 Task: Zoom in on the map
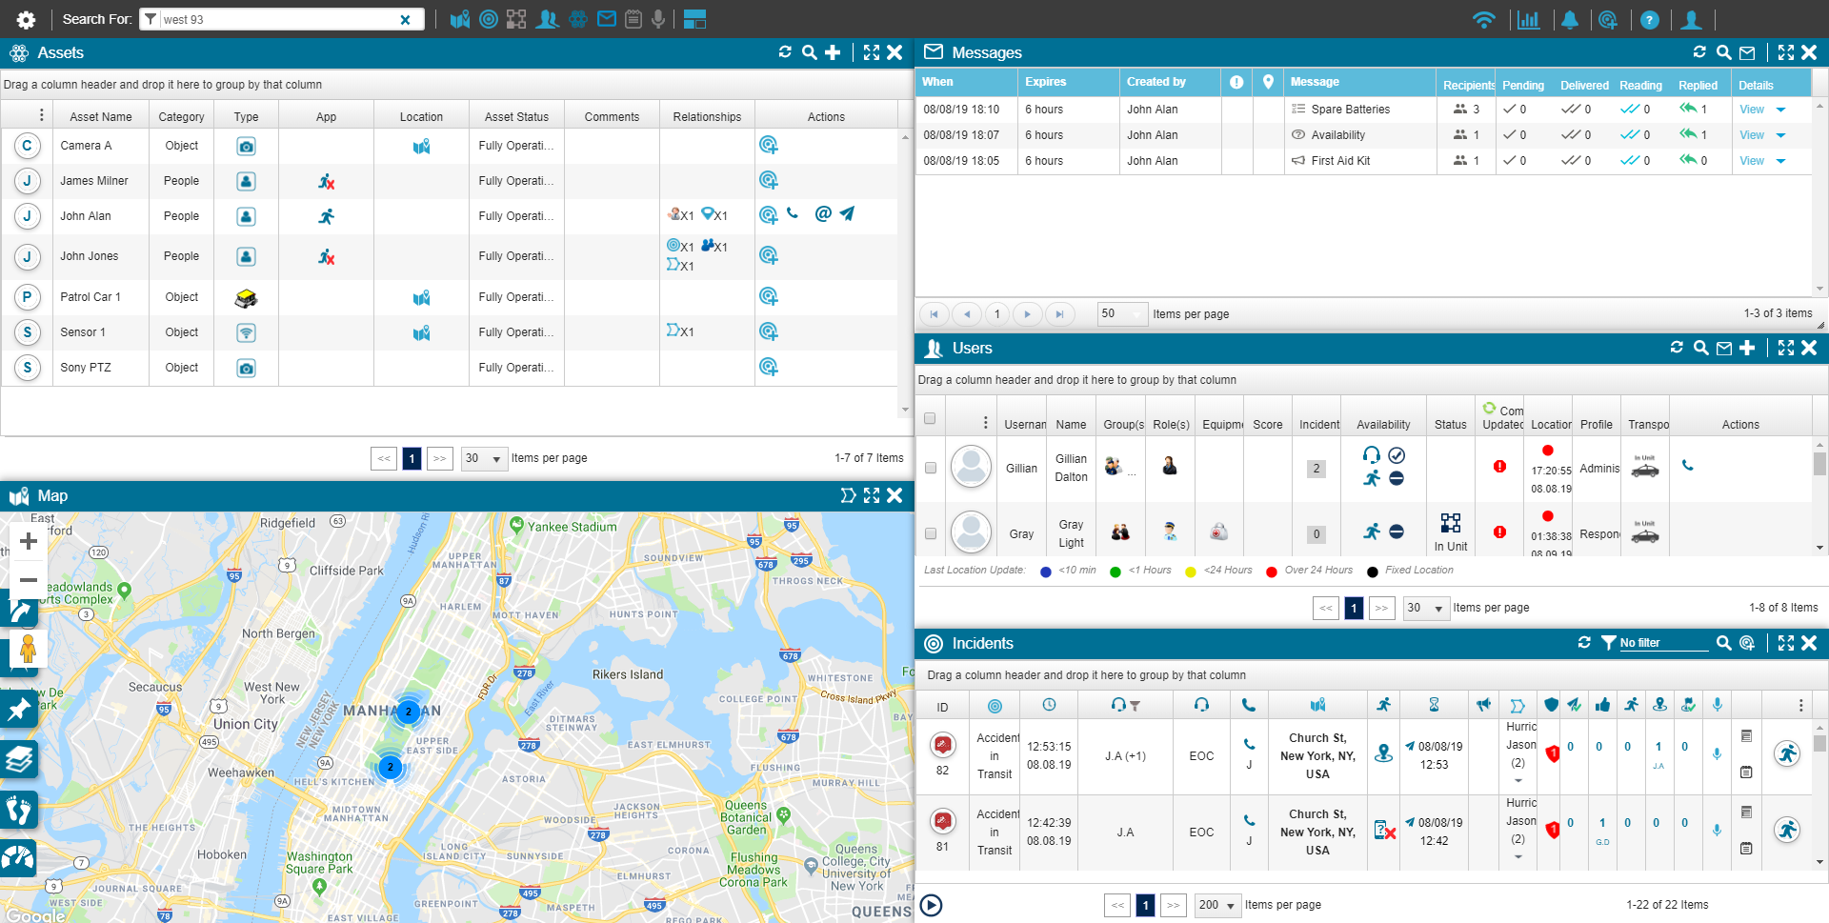tap(28, 541)
